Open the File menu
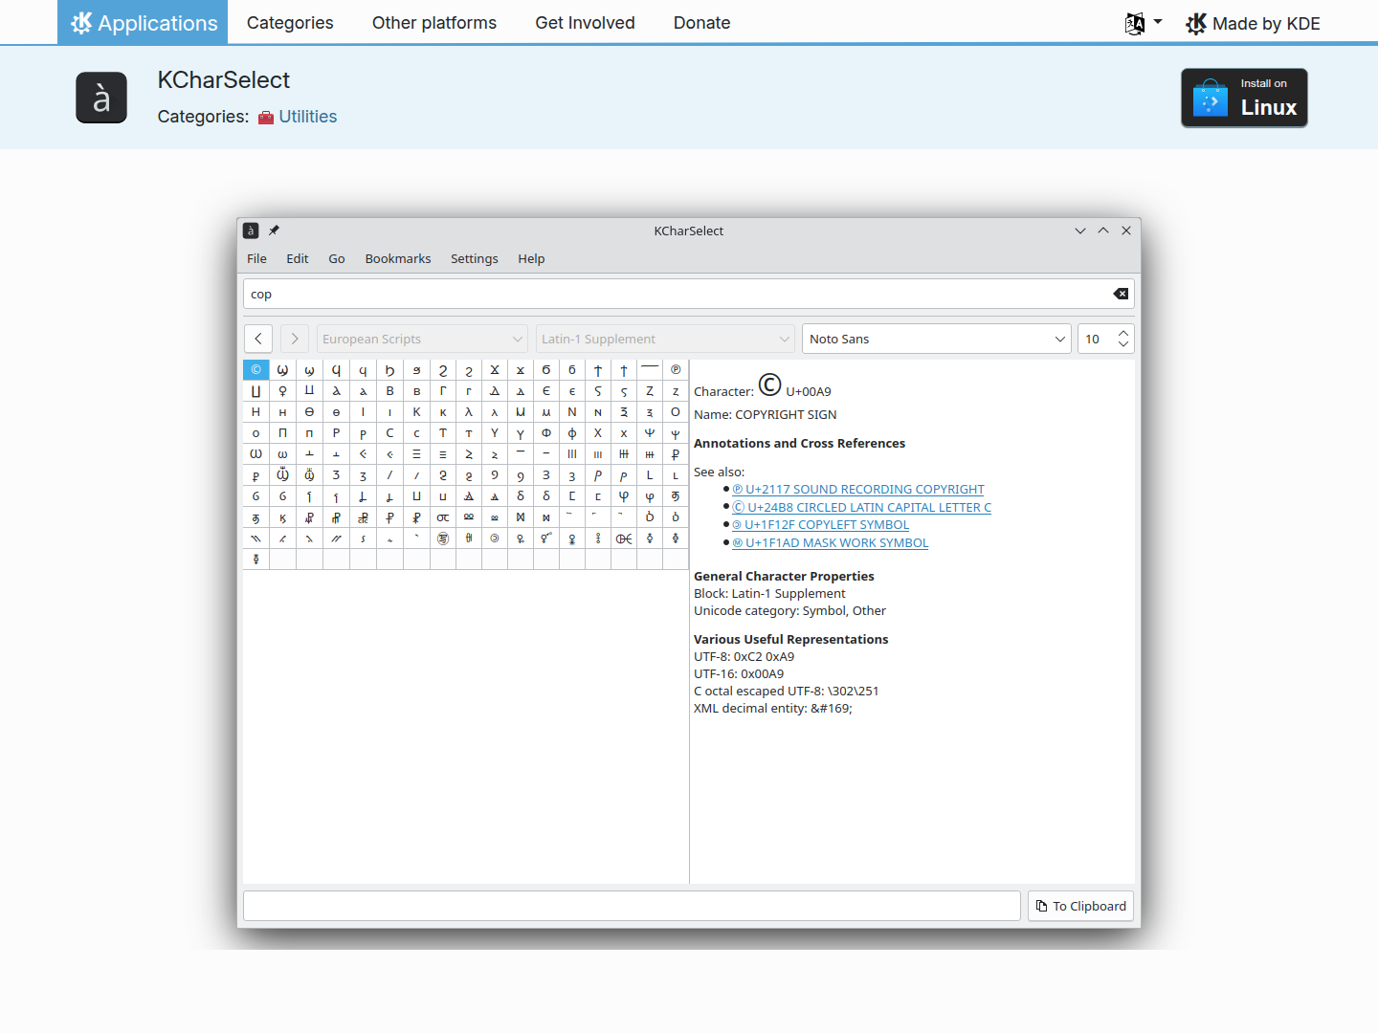 (x=256, y=258)
